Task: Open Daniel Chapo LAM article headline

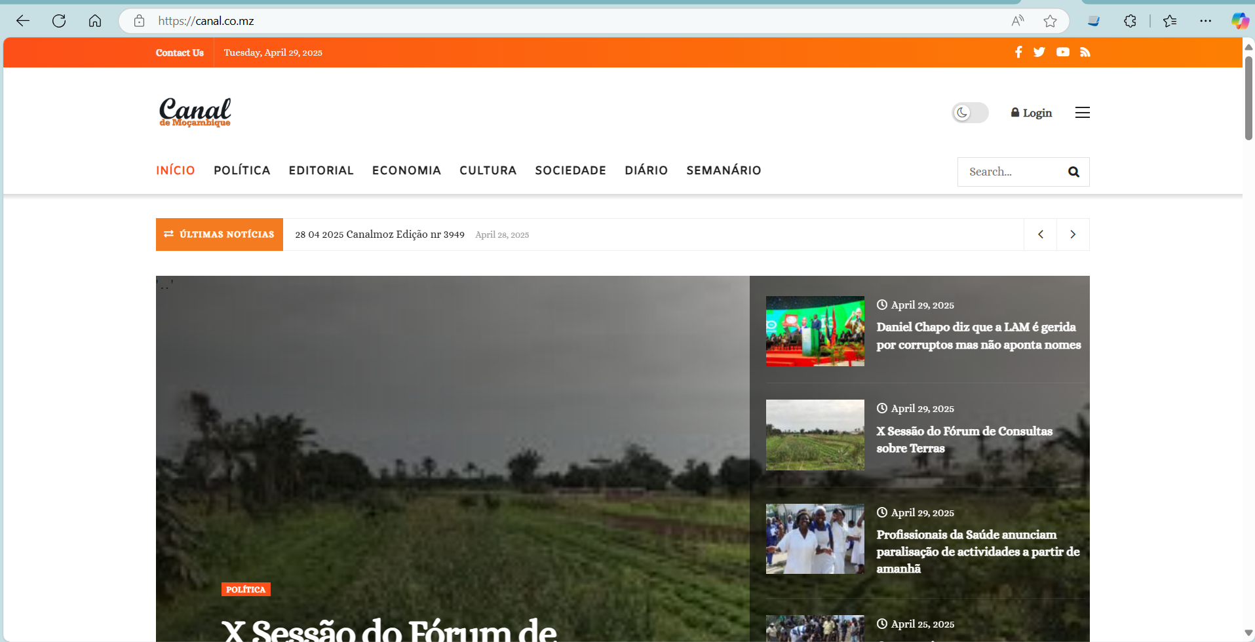Action: (x=978, y=335)
